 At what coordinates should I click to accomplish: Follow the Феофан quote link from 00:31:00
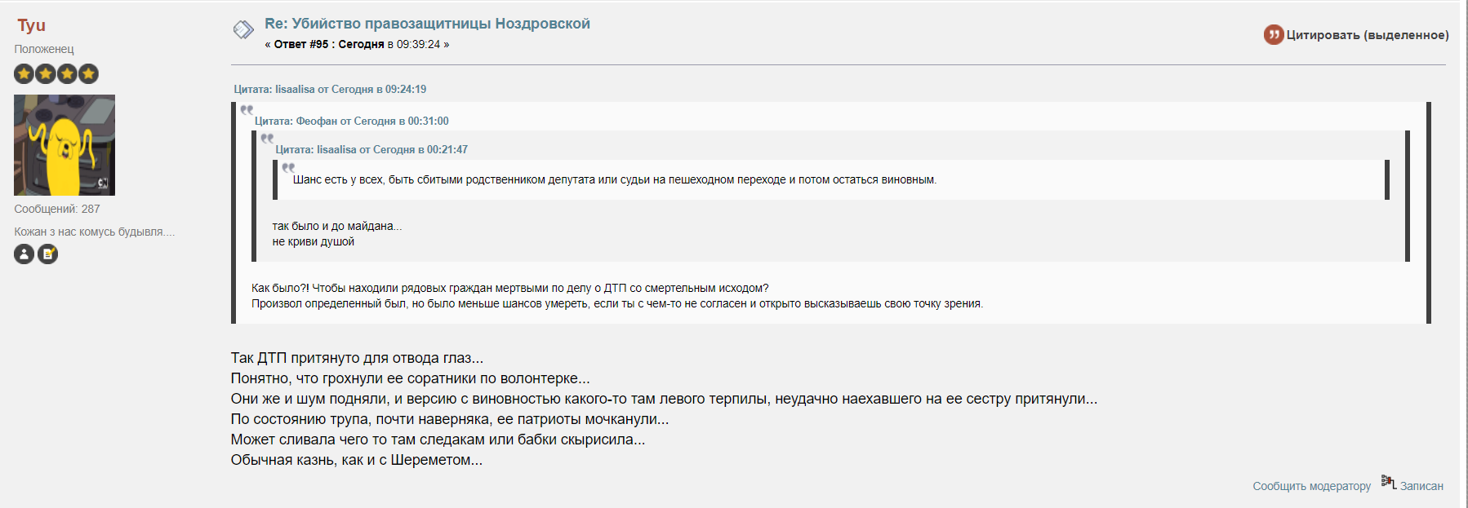[x=351, y=121]
